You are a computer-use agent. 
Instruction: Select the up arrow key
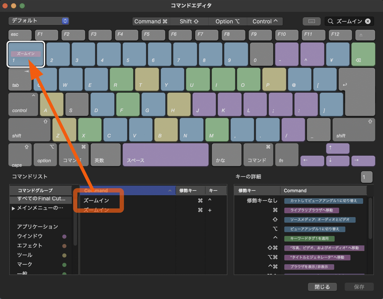338,149
